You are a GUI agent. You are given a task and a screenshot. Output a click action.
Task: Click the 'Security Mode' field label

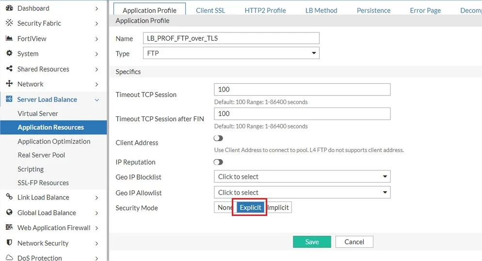137,208
